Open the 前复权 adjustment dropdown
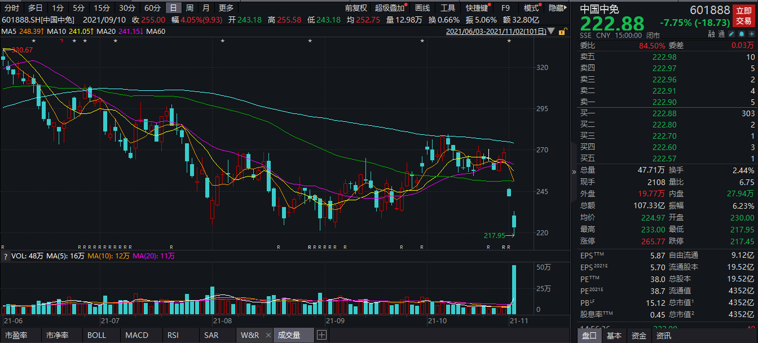 (356, 8)
